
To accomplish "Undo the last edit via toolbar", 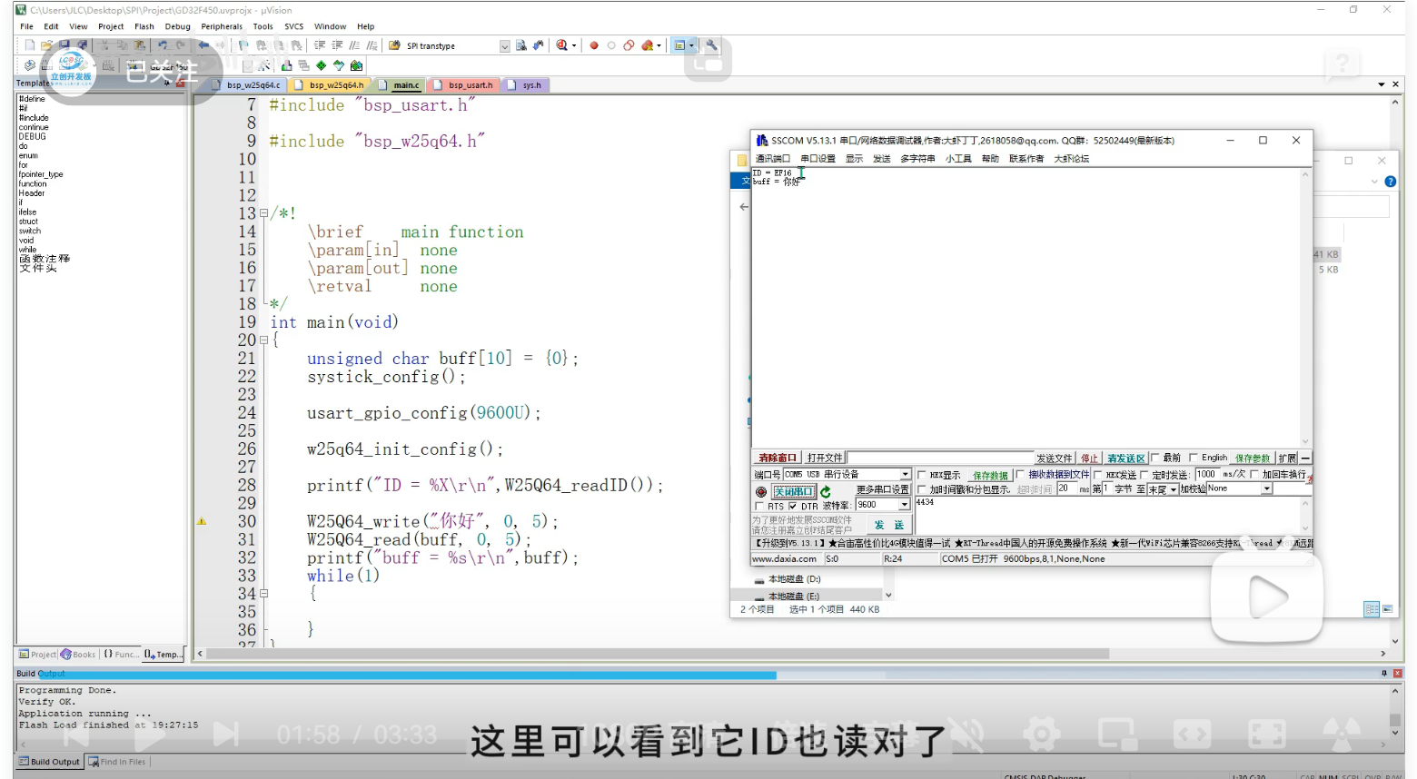I will [x=163, y=44].
